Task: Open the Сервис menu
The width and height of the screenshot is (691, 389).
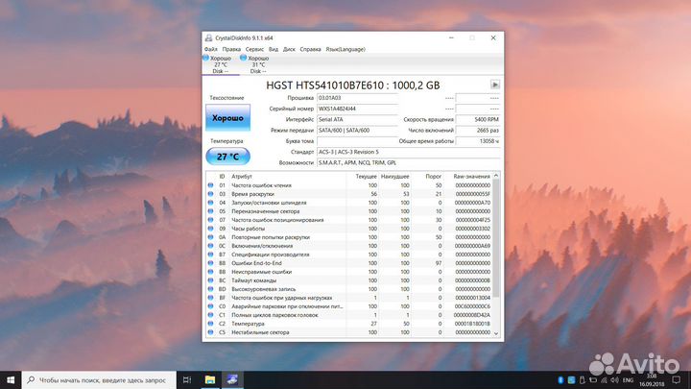Action: point(254,49)
